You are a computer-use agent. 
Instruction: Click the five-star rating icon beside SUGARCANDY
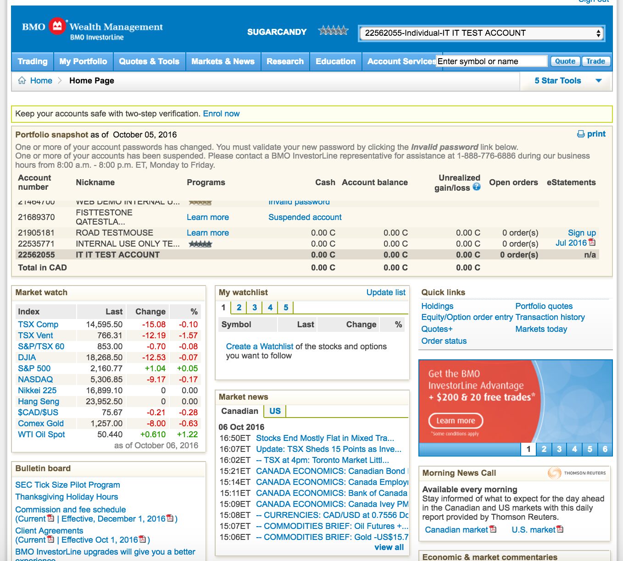334,31
